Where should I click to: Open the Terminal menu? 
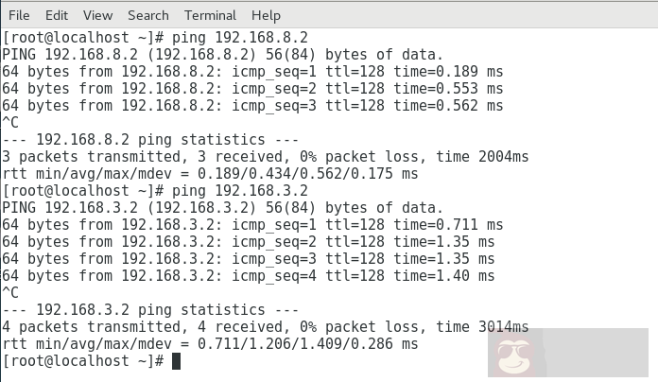[x=211, y=15]
